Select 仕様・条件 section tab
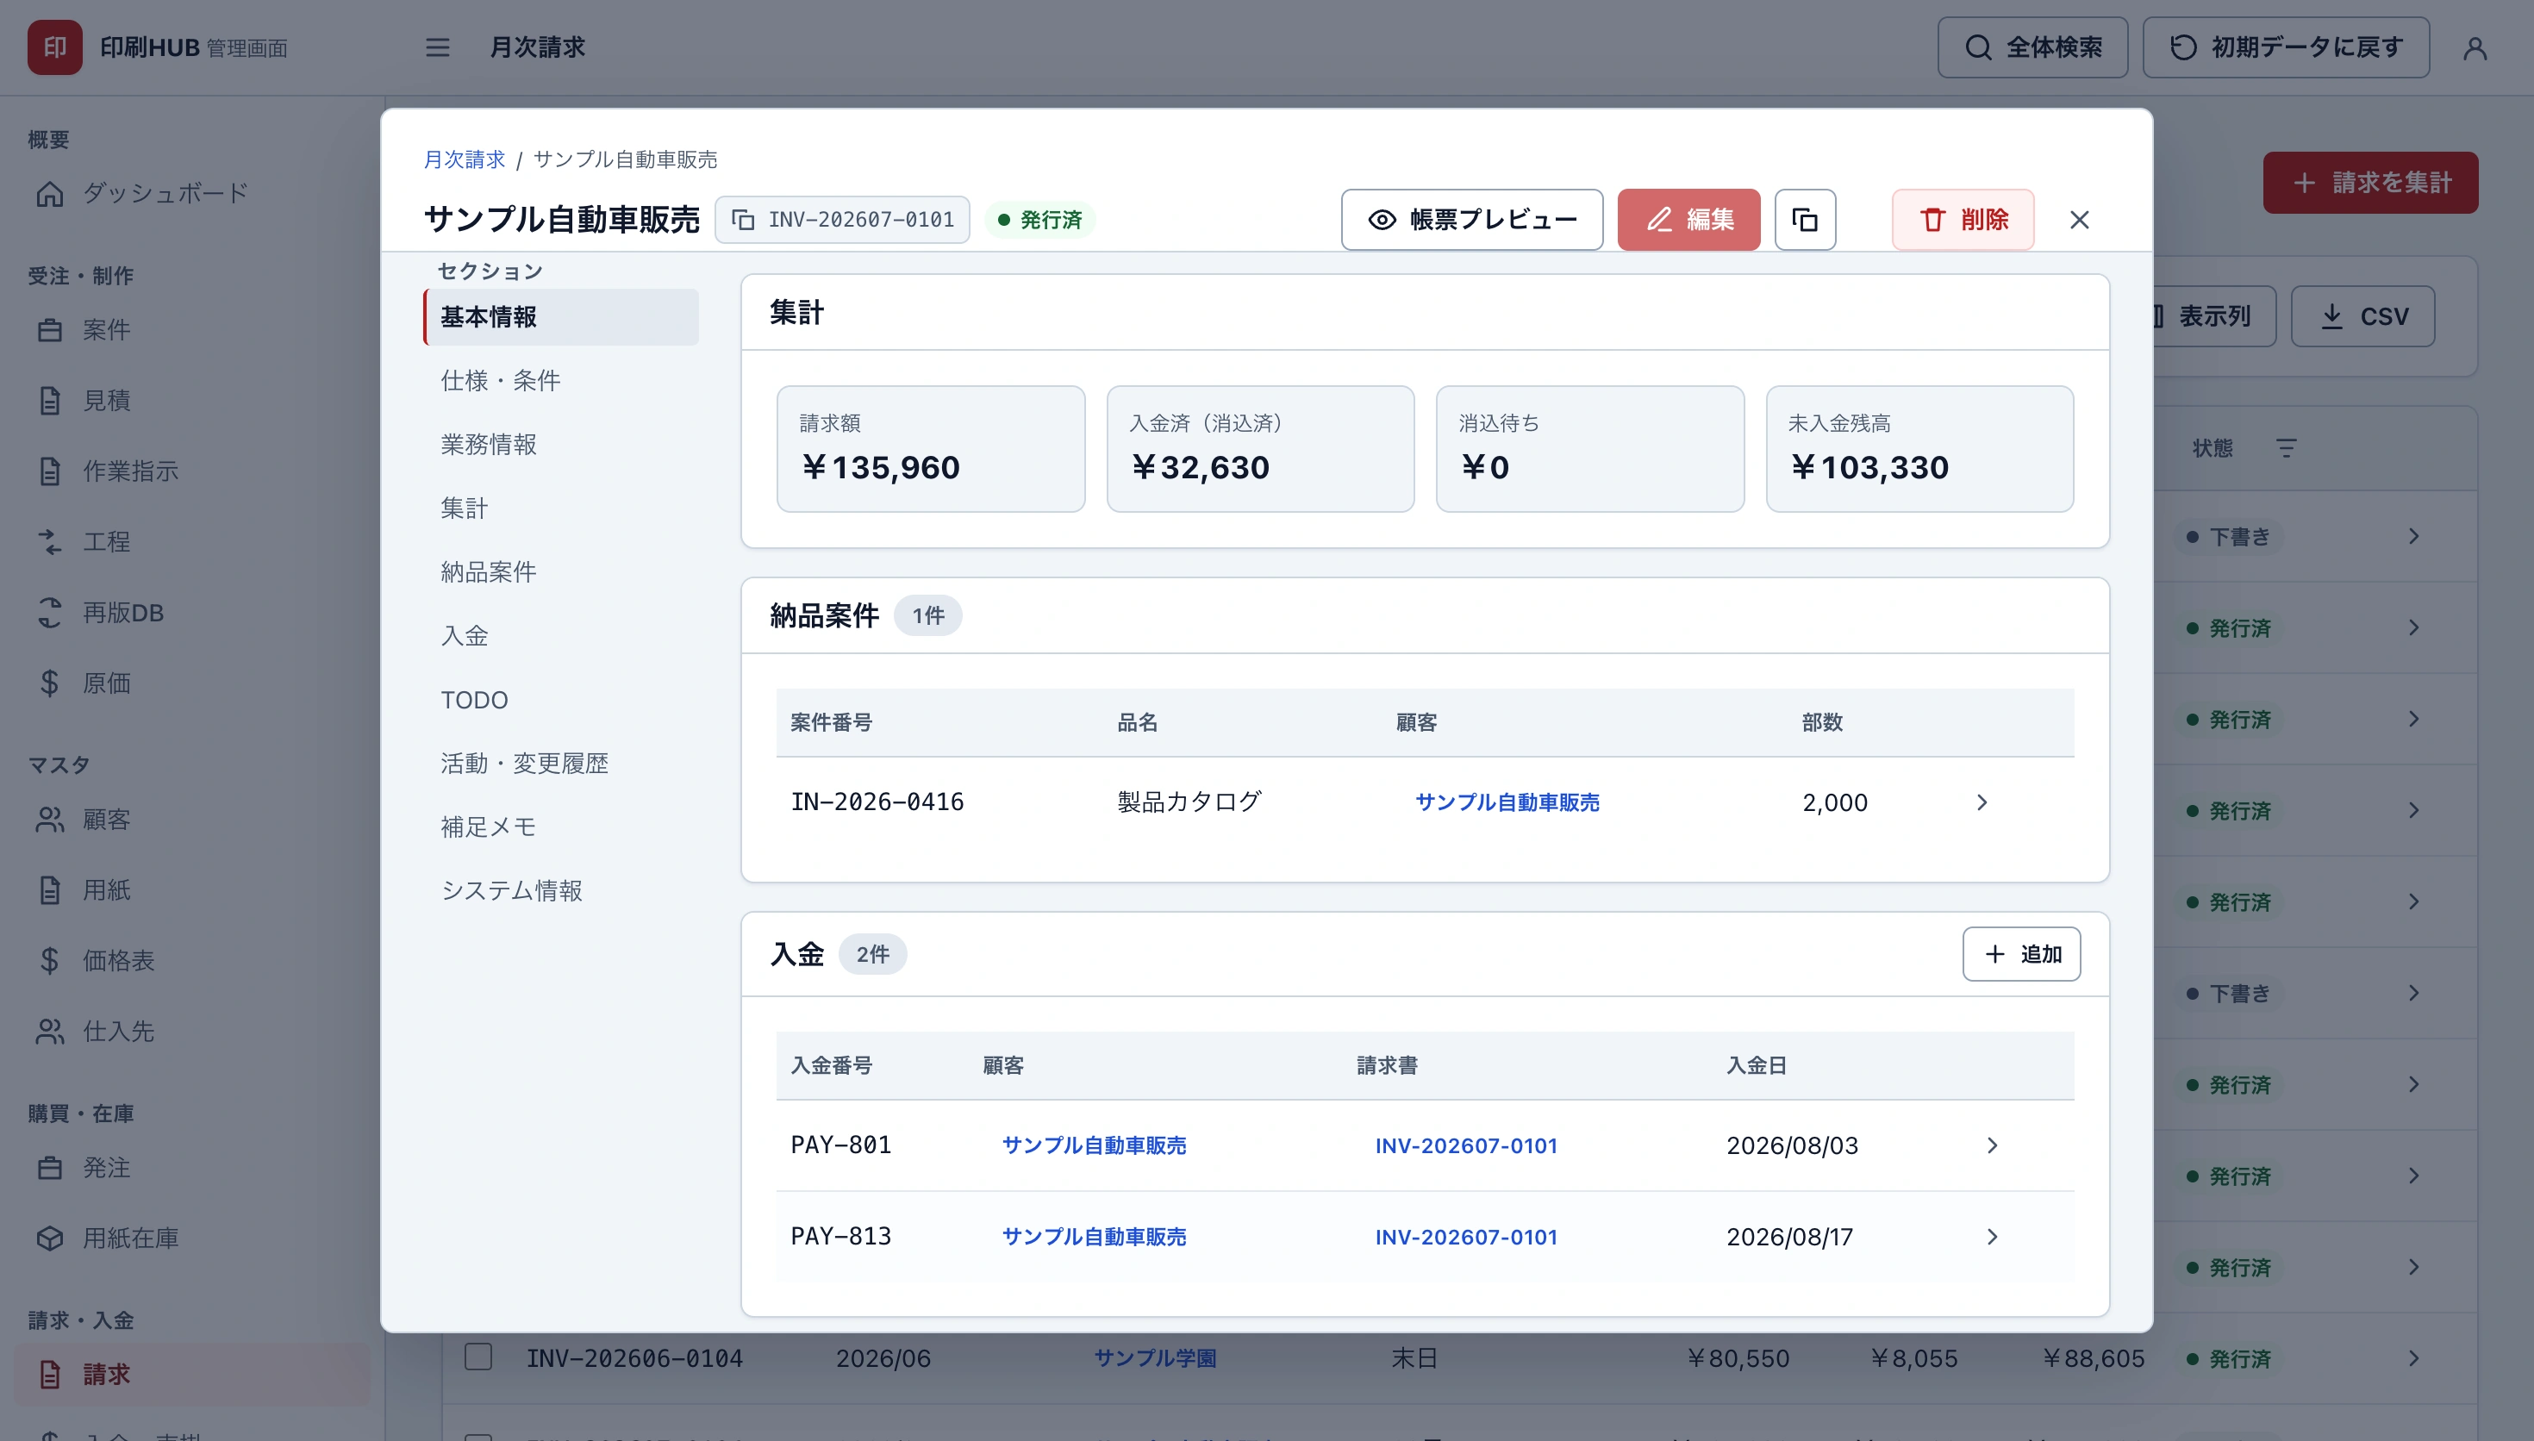This screenshot has height=1441, width=2534. [561, 381]
